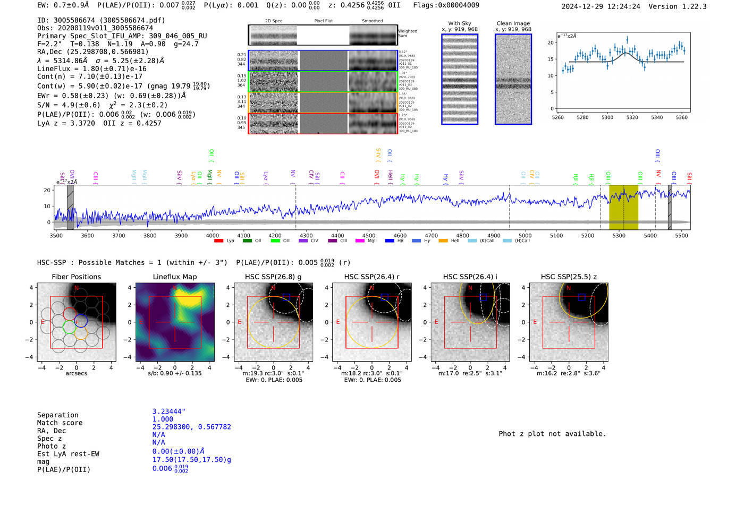The image size is (744, 506).
Task: Click the z-band "m:16.2 re:2.8" s:3.6"" caption
Action: [x=568, y=373]
